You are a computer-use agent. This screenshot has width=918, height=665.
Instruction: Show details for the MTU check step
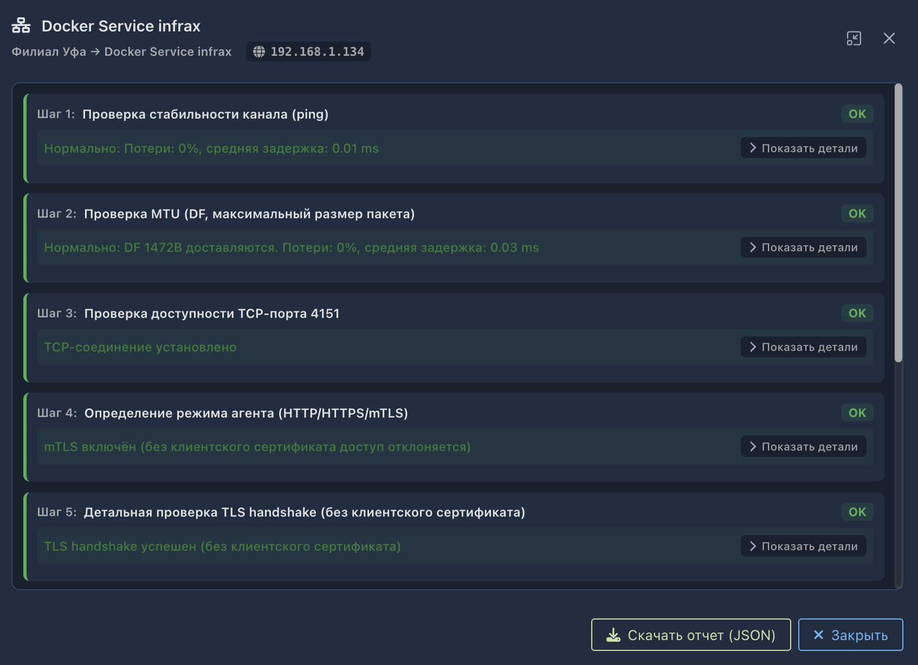pyautogui.click(x=803, y=247)
